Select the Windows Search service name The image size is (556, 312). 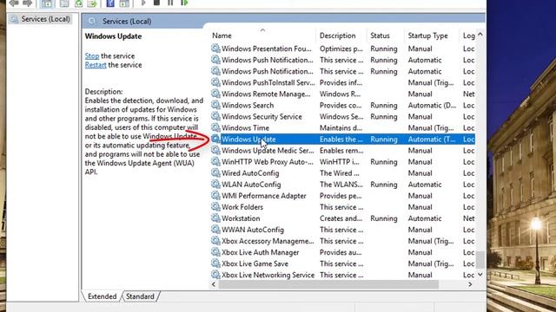click(x=248, y=105)
